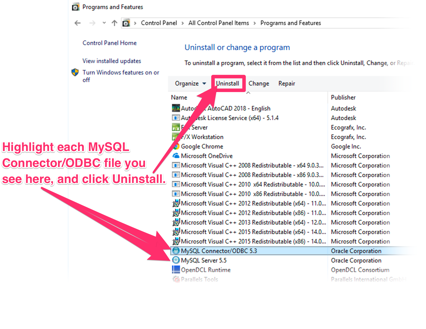Click the OpenDCL Runtime icon
The height and width of the screenshot is (329, 426).
coord(176,270)
